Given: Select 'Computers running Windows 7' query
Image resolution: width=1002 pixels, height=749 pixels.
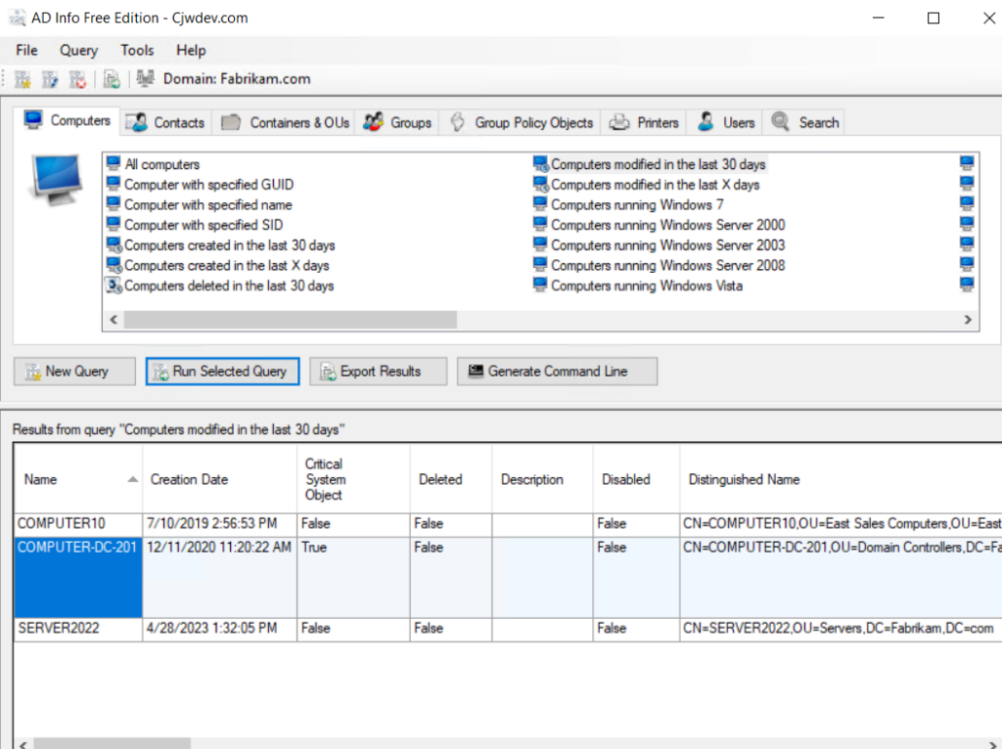Looking at the screenshot, I should pos(629,205).
